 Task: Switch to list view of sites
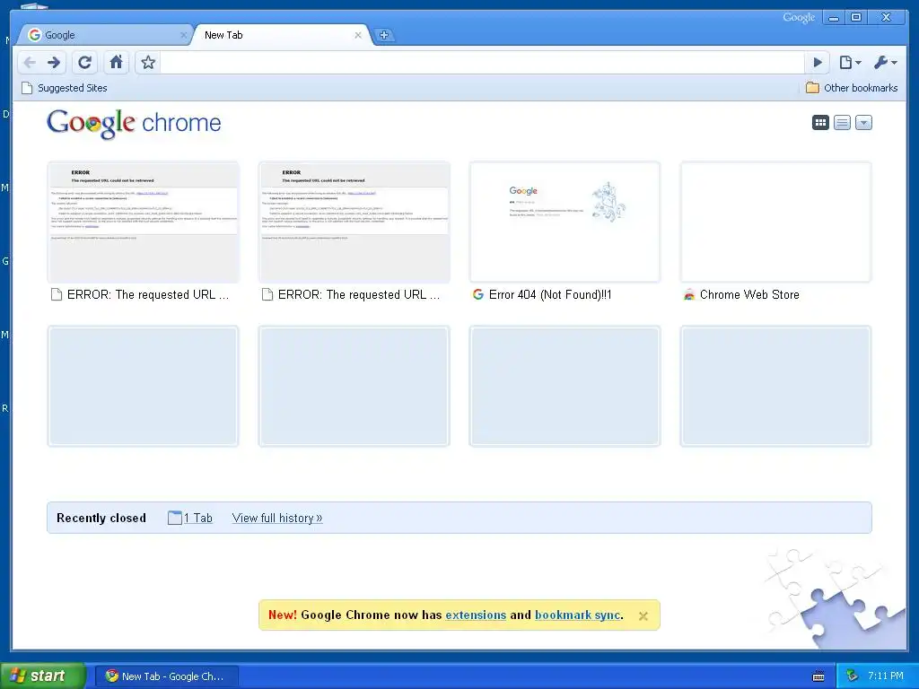click(x=842, y=122)
